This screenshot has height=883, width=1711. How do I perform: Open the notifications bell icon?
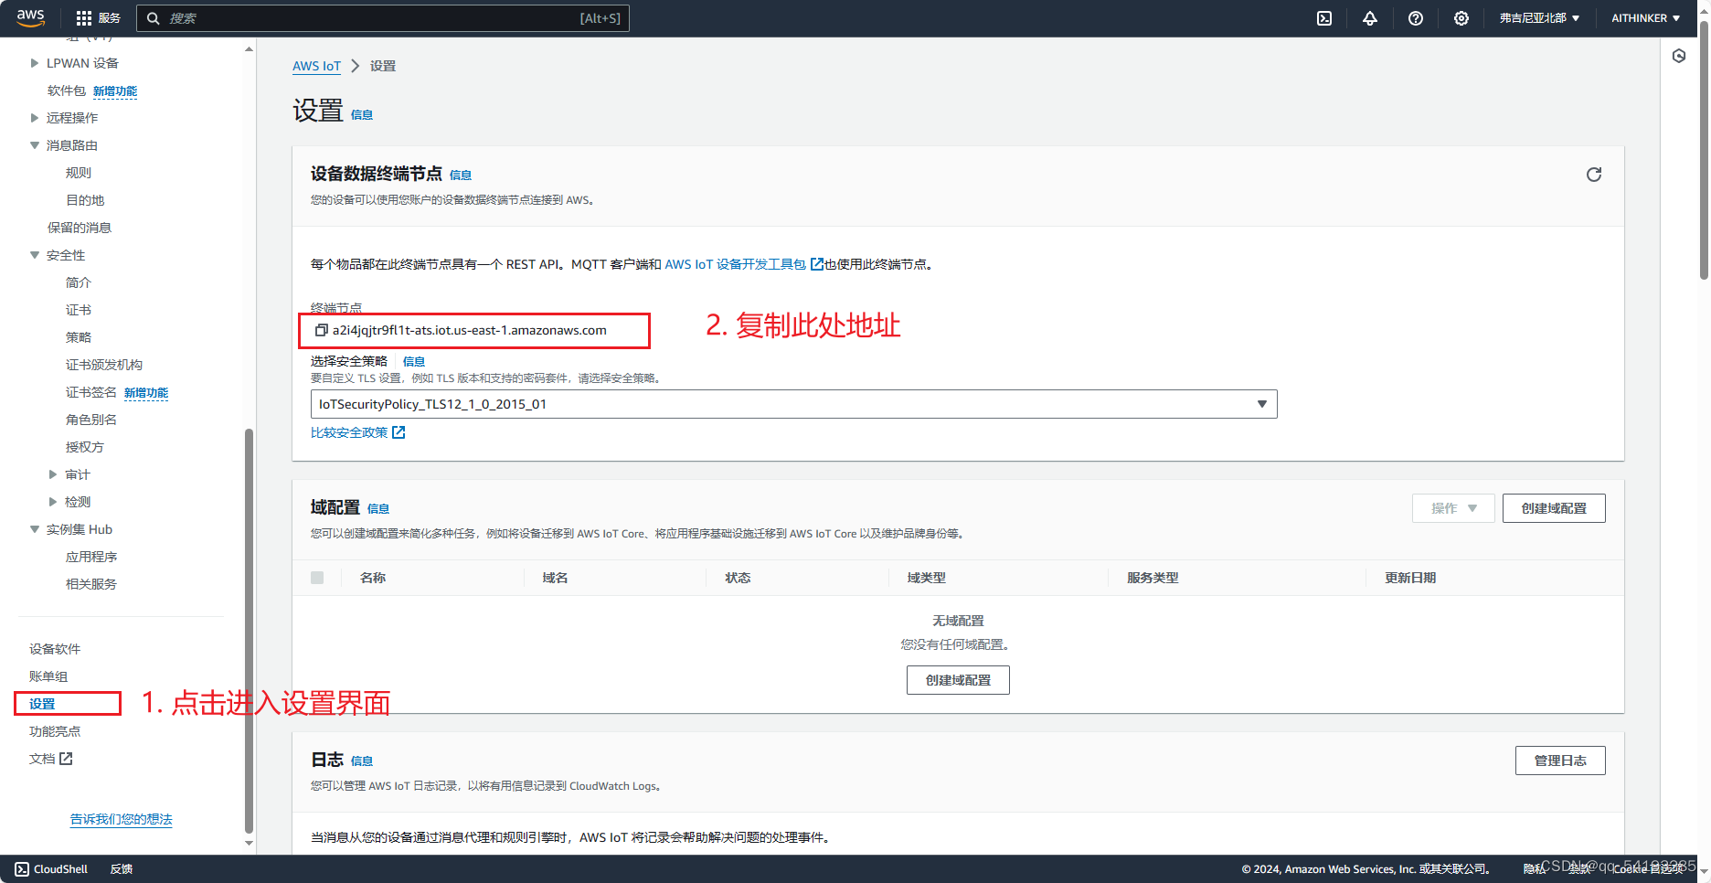coord(1370,18)
